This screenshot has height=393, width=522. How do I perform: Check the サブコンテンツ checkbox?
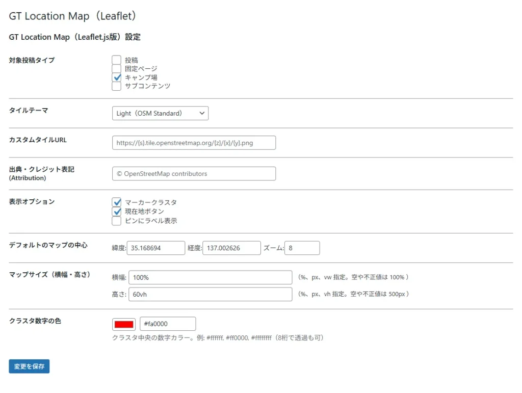116,86
